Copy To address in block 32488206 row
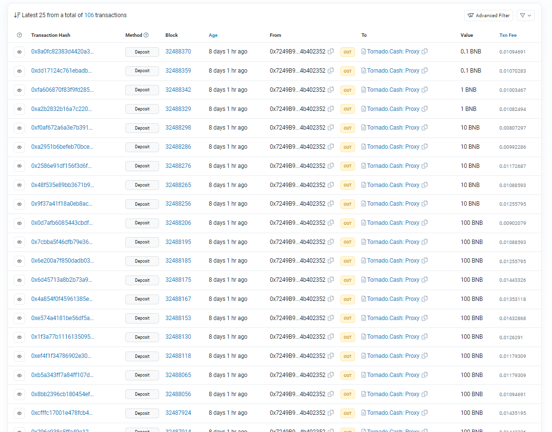This screenshot has width=552, height=432. pyautogui.click(x=425, y=223)
